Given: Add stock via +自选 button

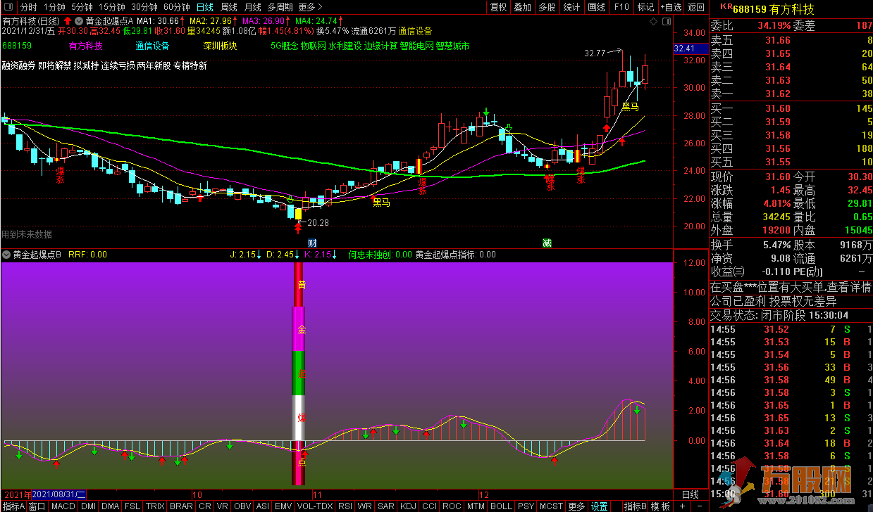Looking at the screenshot, I should 671,7.
